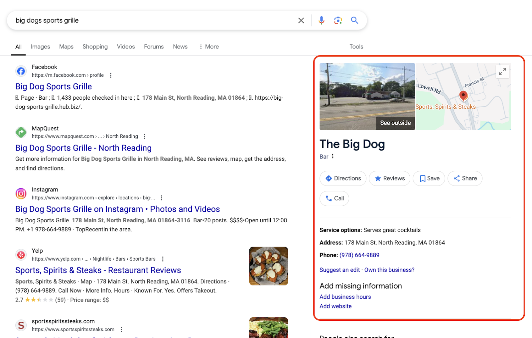Open the three-dot menu beside the MapQuest result
532x338 pixels.
(x=144, y=137)
